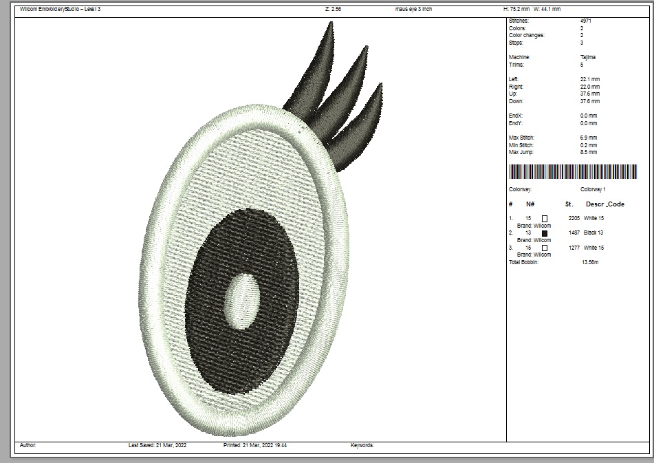Click the Printed date and time
Image resolution: width=654 pixels, height=463 pixels.
[x=255, y=445]
